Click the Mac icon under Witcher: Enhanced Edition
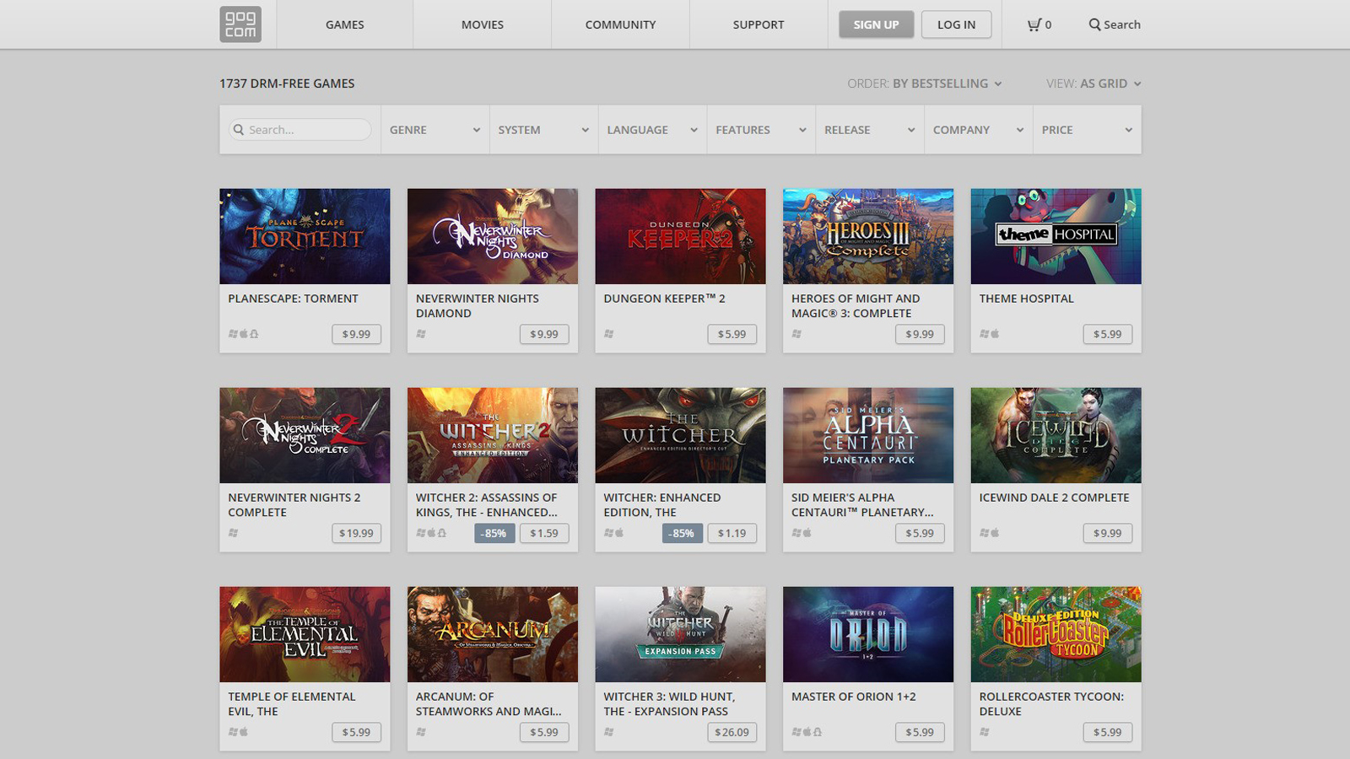The image size is (1350, 759). click(x=619, y=533)
